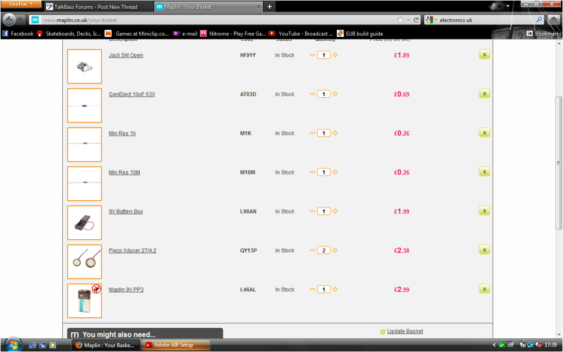Open Jack Skt Open product link
The height and width of the screenshot is (352, 563).
125,55
